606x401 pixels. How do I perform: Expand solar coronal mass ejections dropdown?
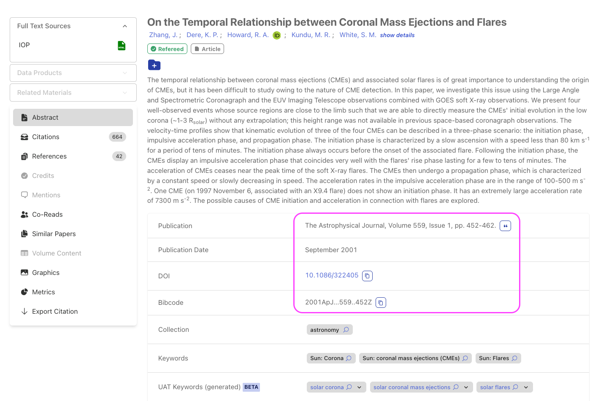click(x=466, y=387)
